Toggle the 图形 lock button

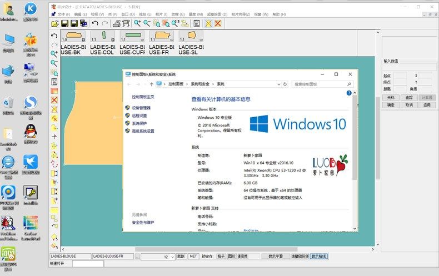[231, 257]
